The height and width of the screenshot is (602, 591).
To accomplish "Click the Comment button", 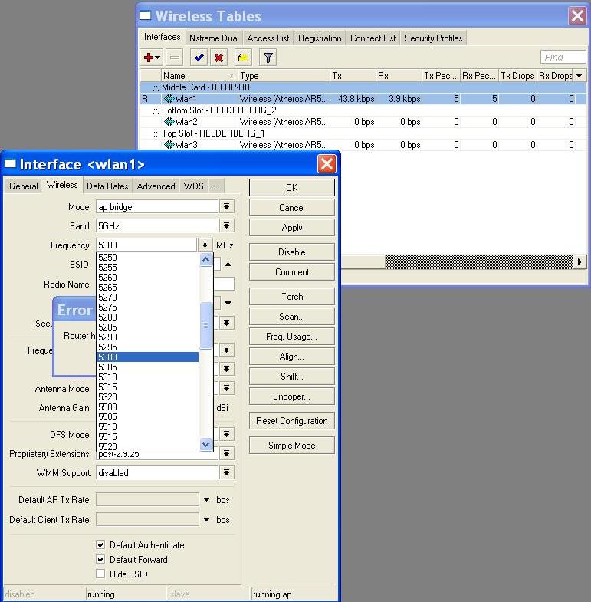I will tap(291, 271).
